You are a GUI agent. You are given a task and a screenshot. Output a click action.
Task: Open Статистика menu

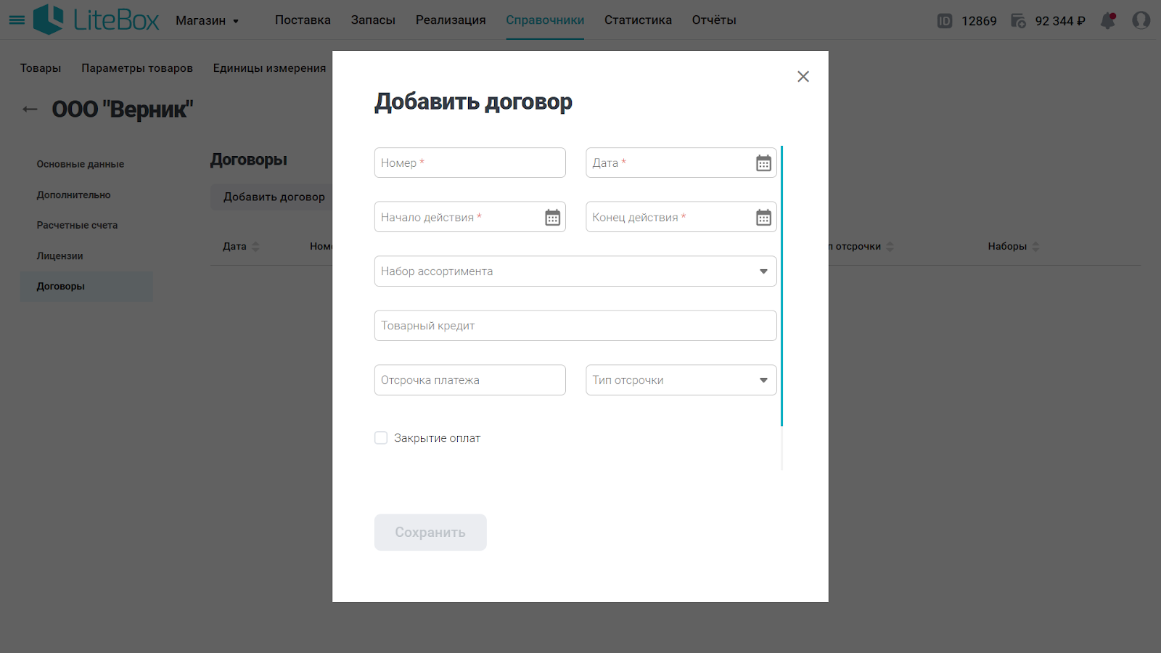point(638,20)
